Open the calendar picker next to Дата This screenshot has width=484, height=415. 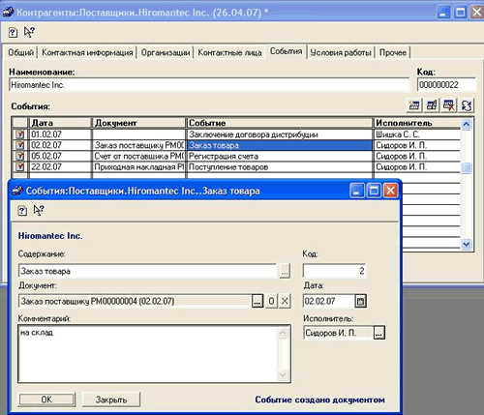point(361,301)
